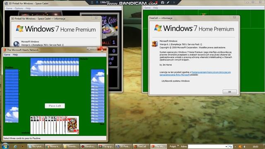Viewport: 265px width, 149px height.
Task: Click the Adres input field on taskbar
Action: point(206,147)
